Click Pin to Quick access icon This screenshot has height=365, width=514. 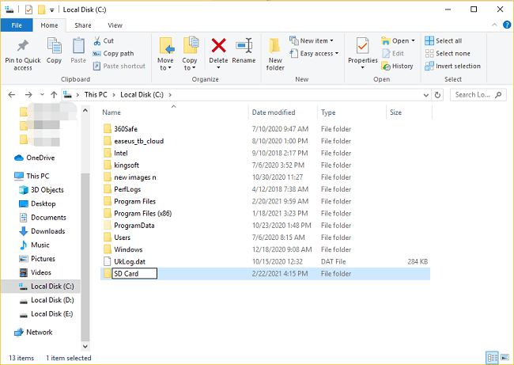[23, 46]
